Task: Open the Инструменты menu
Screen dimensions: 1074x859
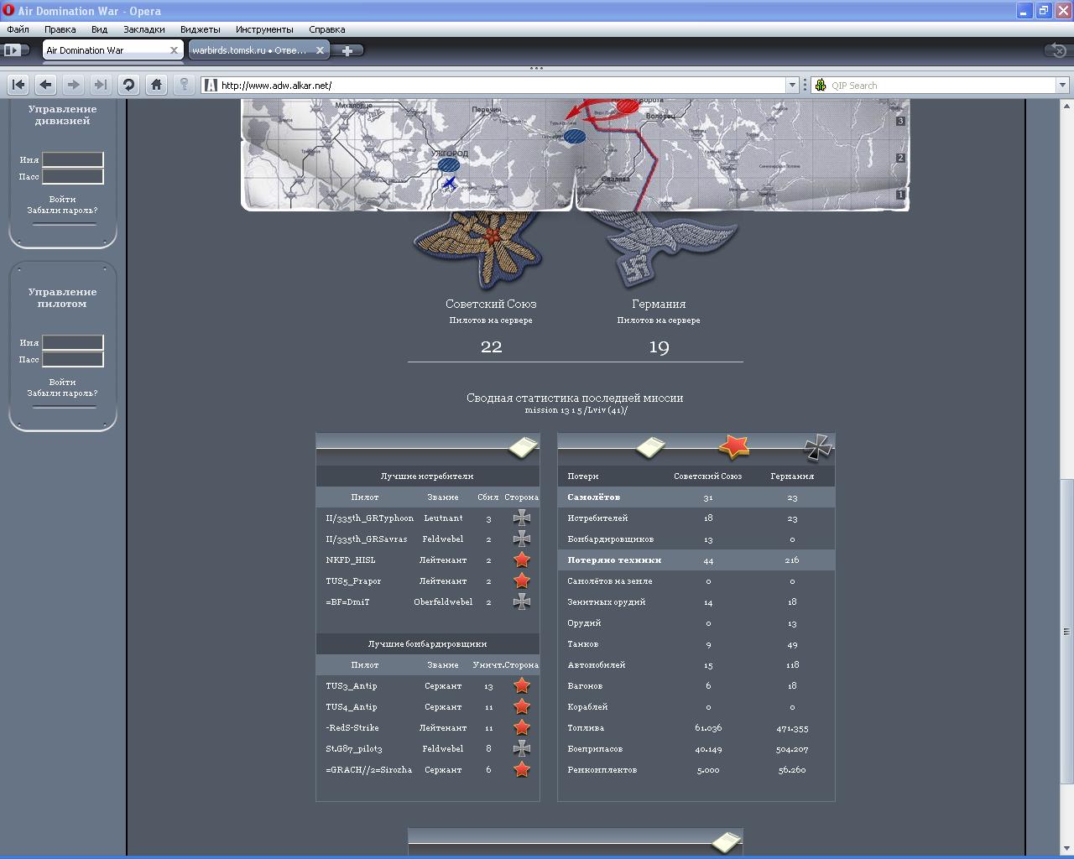Action: pyautogui.click(x=264, y=29)
